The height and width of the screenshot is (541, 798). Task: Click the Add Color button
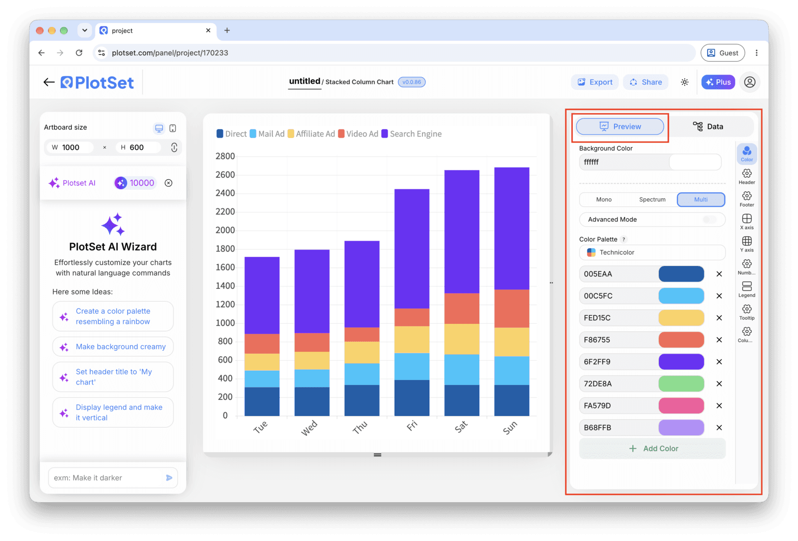652,449
